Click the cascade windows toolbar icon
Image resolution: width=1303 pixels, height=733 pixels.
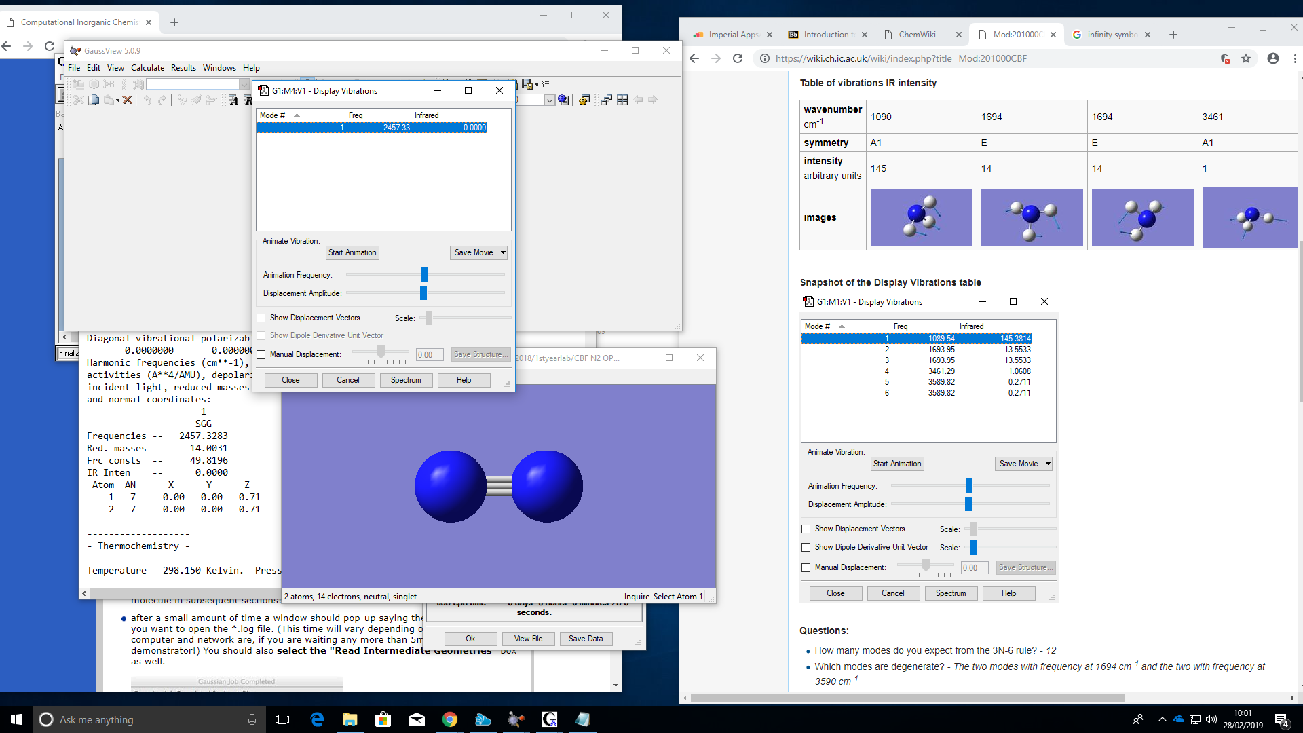(606, 100)
